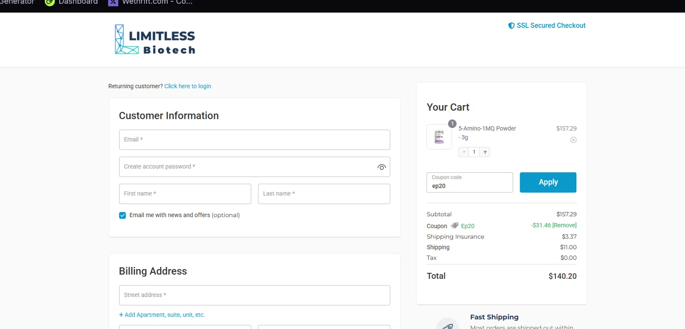The width and height of the screenshot is (685, 329).
Task: Remove 5-Amino-1MQ Powder with the x icon
Action: [x=574, y=140]
